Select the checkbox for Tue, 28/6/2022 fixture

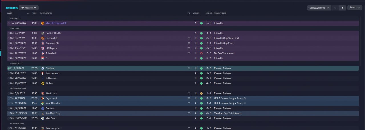click(x=9, y=23)
